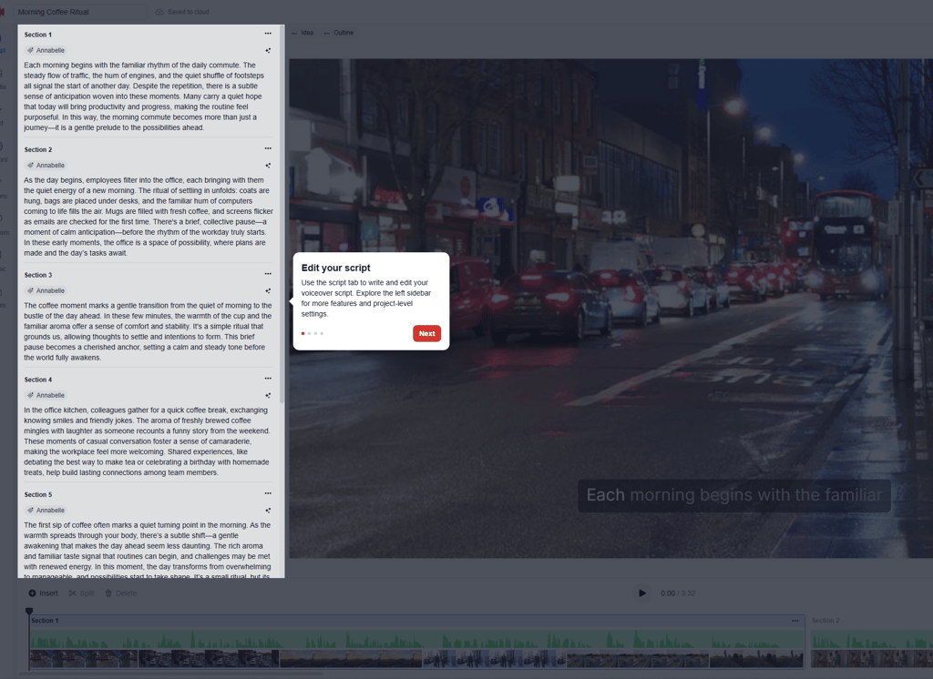Click the Section 4 script paragraph
Viewport: 933px width, 679px height.
[149, 441]
